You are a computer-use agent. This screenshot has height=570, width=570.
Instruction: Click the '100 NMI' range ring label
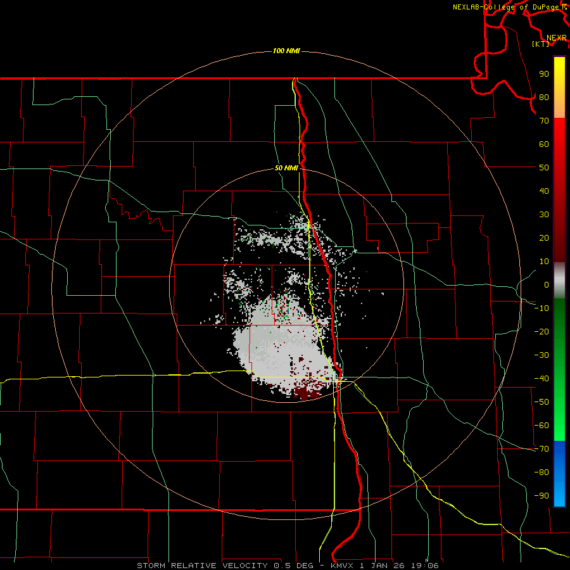click(286, 51)
